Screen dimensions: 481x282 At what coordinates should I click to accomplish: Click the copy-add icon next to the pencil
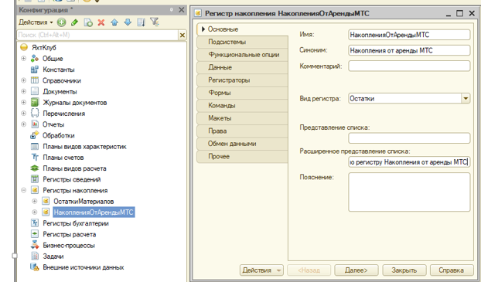pyautogui.click(x=88, y=22)
